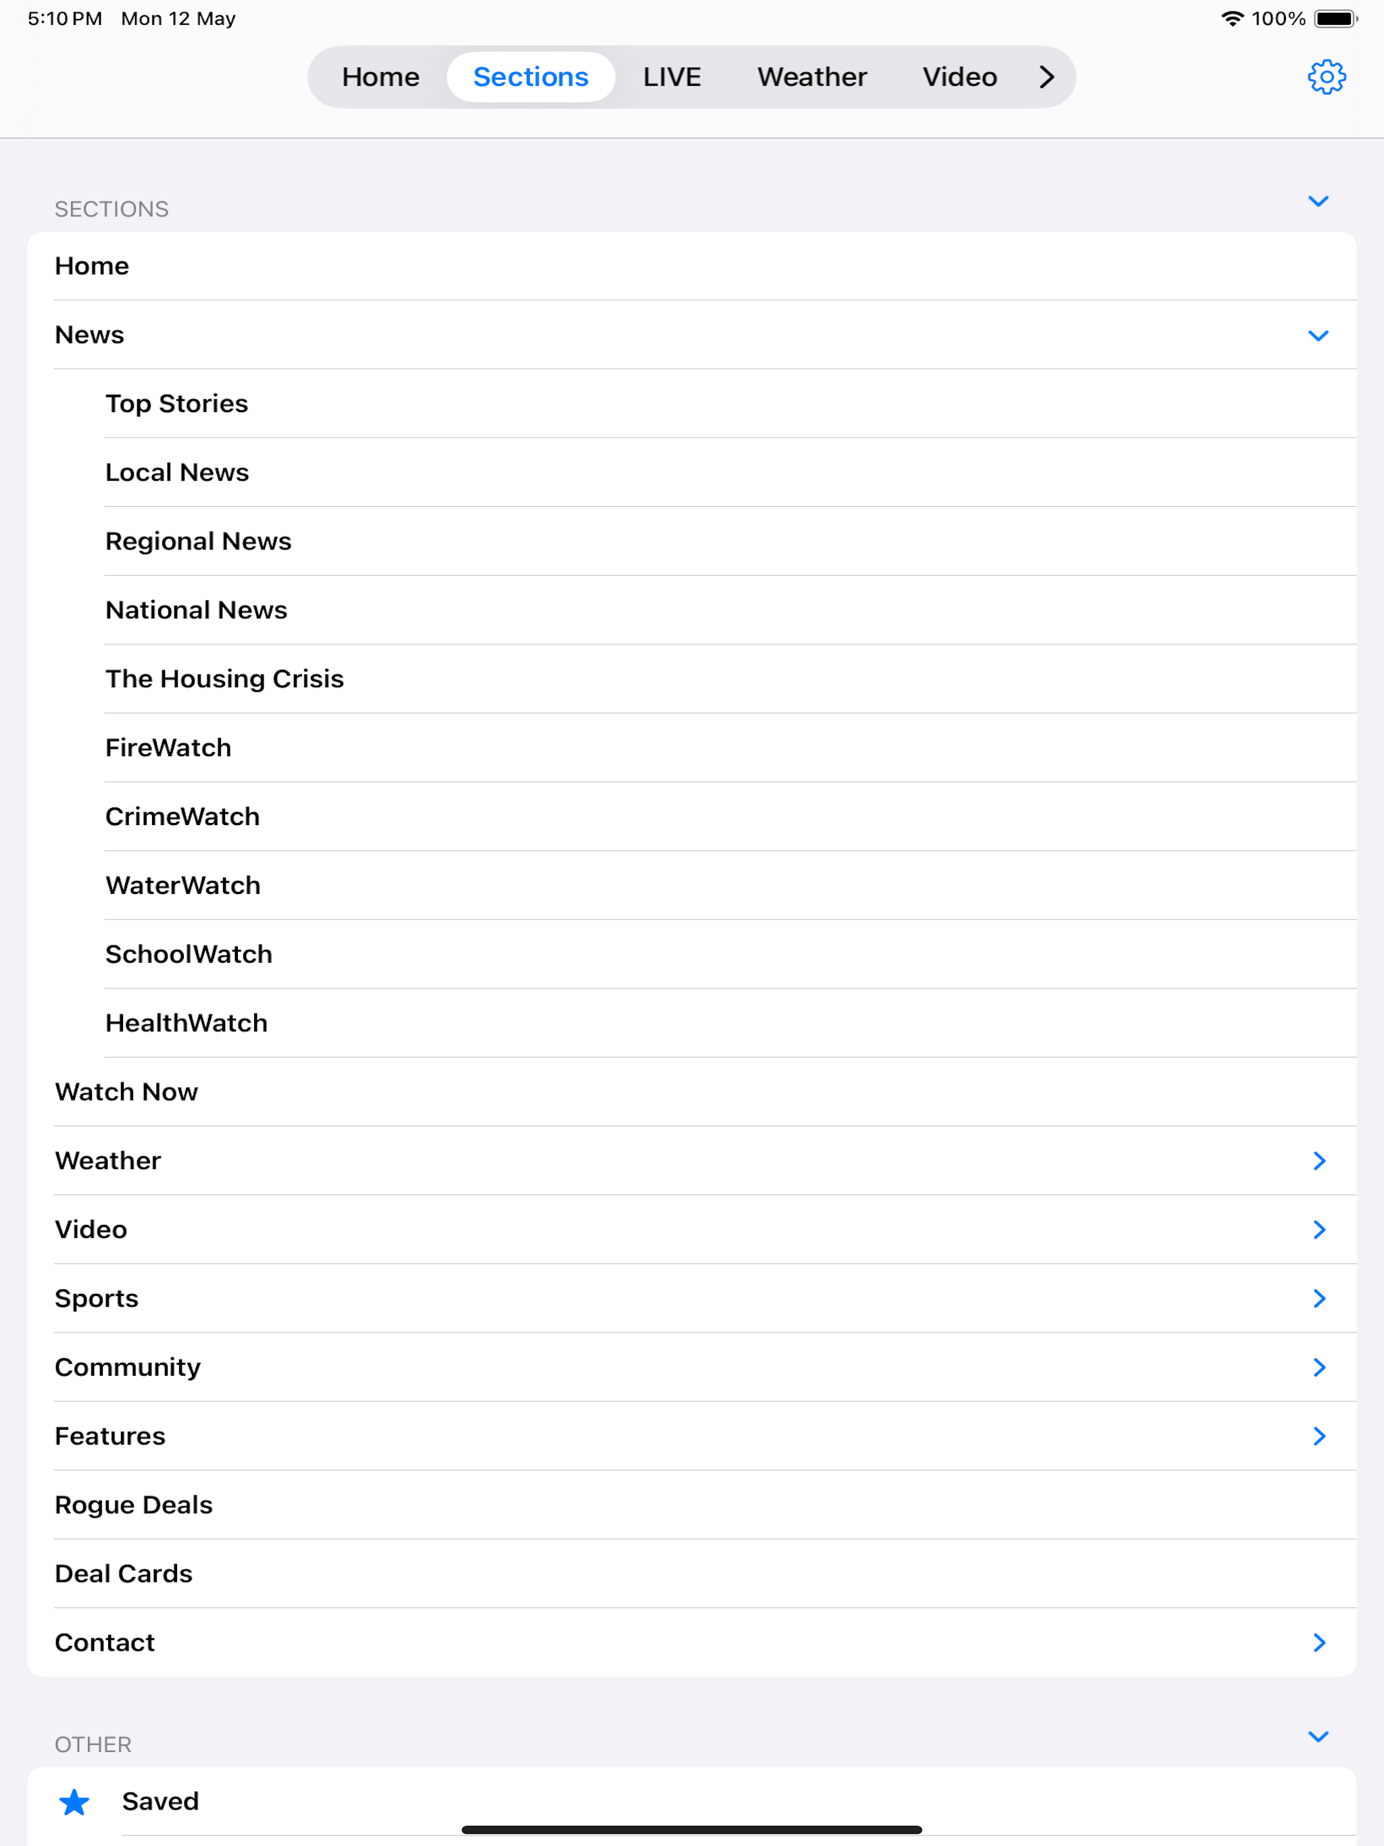Open settings via the gear icon
Viewport: 1384px width, 1846px height.
(1326, 77)
